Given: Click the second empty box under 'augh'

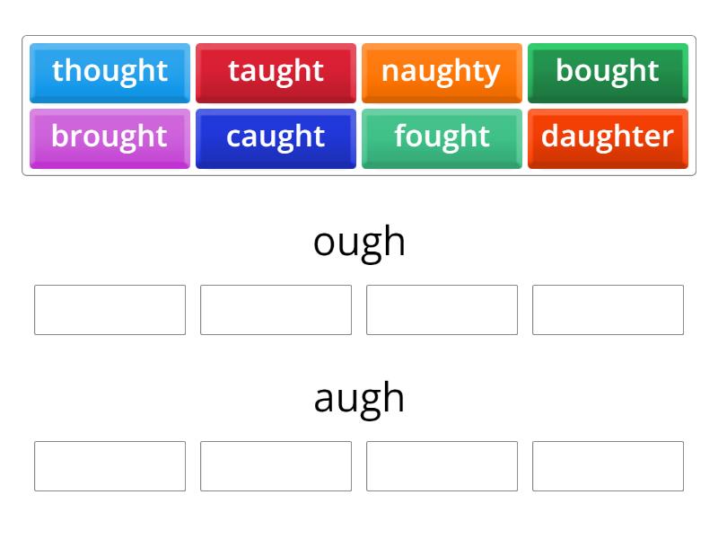Looking at the screenshot, I should click(x=276, y=466).
